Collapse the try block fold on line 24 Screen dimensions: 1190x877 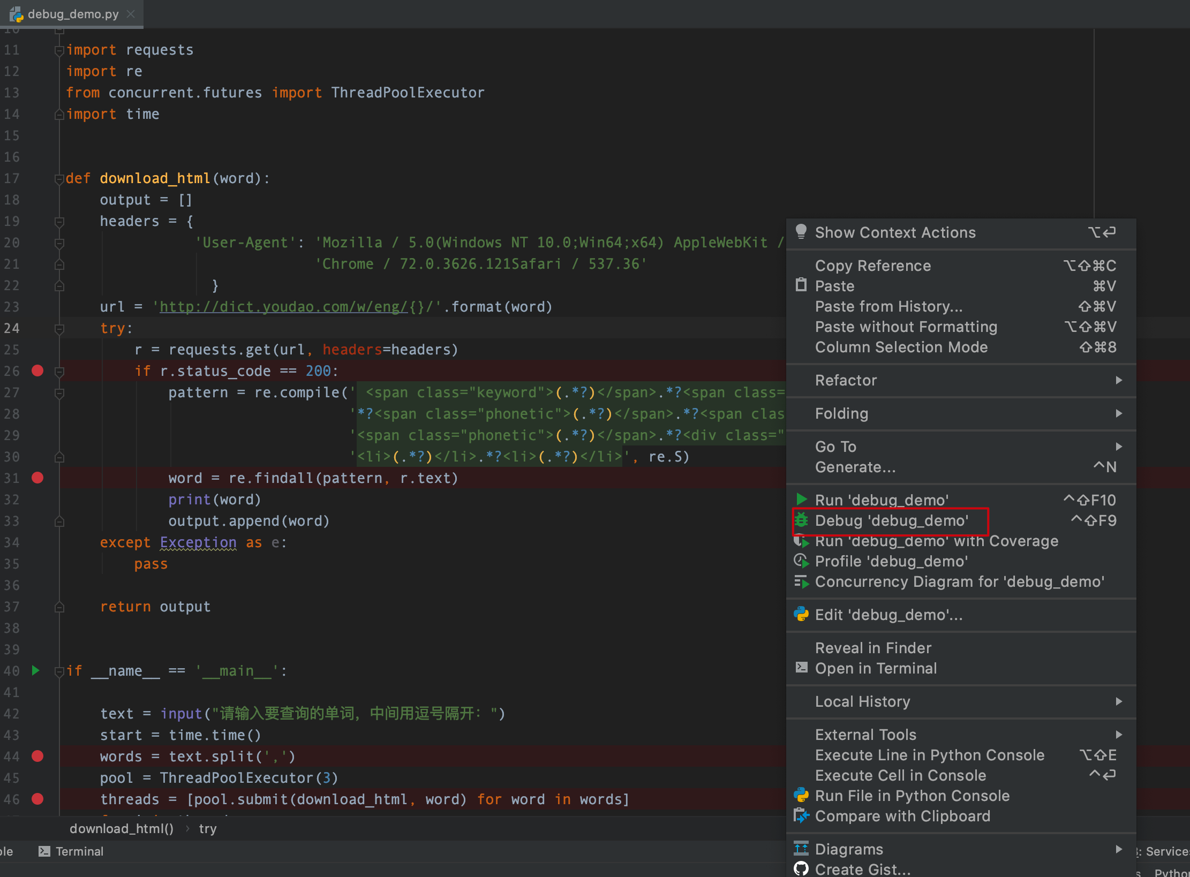tap(59, 329)
